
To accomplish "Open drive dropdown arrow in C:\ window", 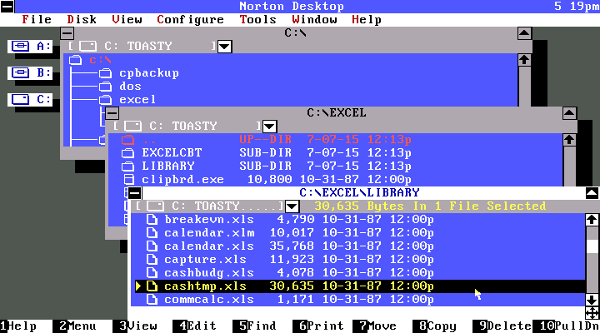I will [x=225, y=47].
